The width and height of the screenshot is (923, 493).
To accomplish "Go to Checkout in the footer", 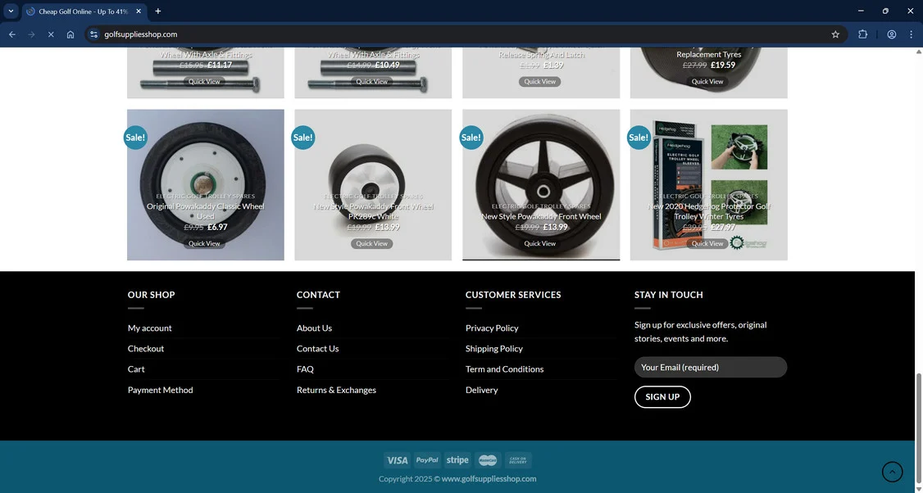I will pos(146,349).
